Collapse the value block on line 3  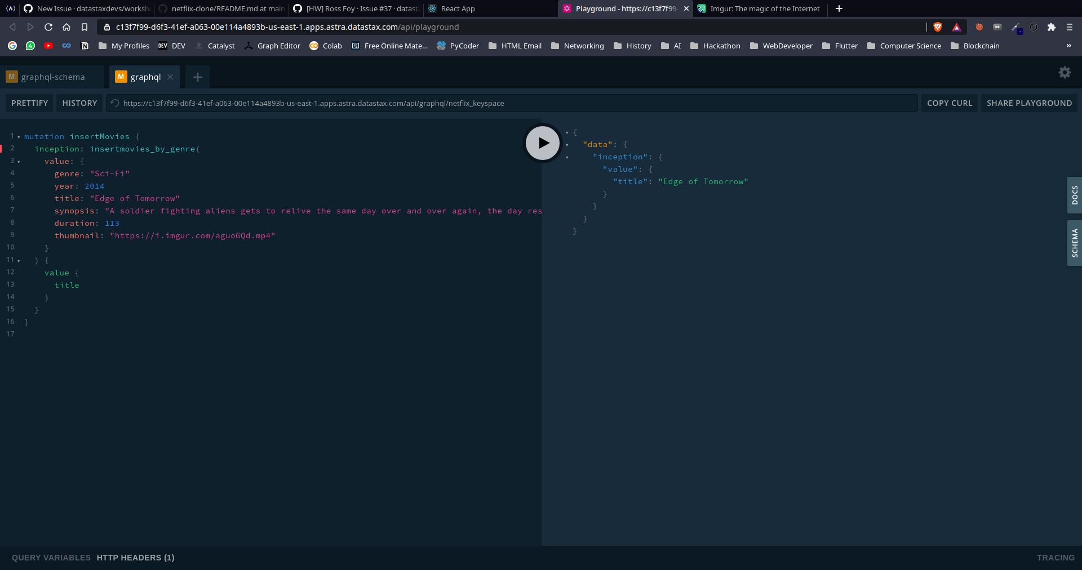click(x=19, y=162)
